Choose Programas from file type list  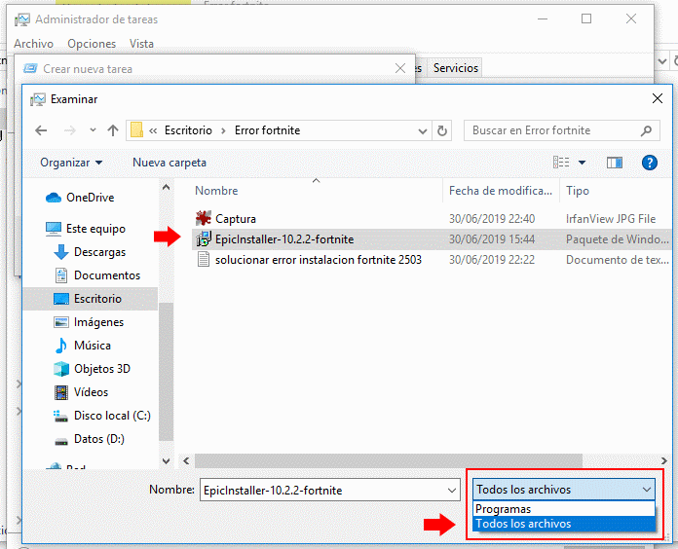[x=504, y=509]
